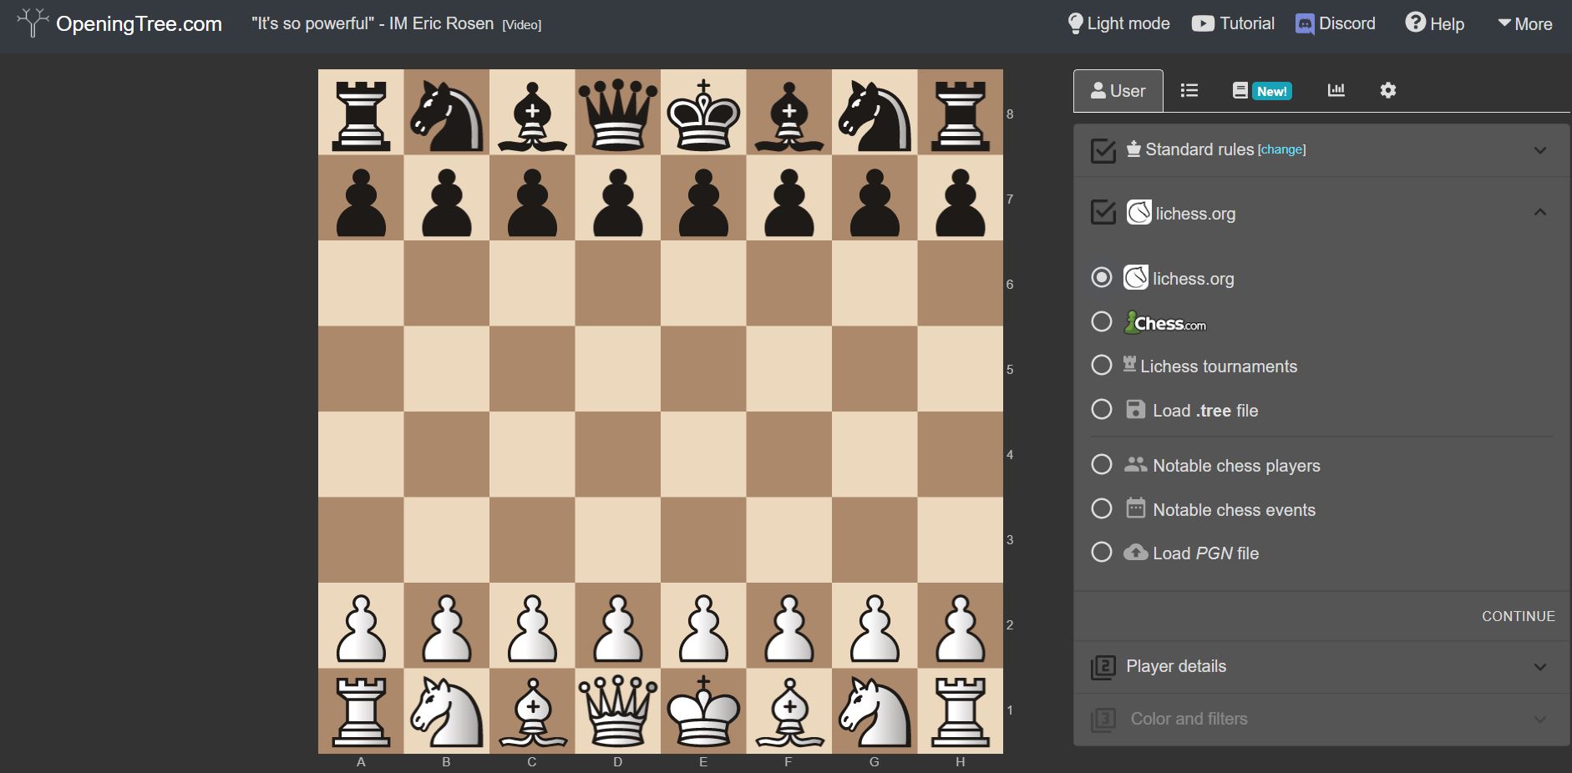Open the Discord community link
This screenshot has height=773, width=1572.
[1333, 23]
